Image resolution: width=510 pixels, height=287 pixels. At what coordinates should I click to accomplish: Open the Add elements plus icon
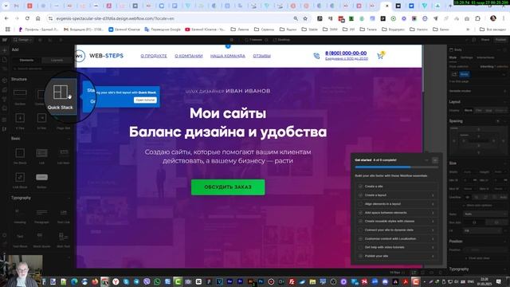4,49
